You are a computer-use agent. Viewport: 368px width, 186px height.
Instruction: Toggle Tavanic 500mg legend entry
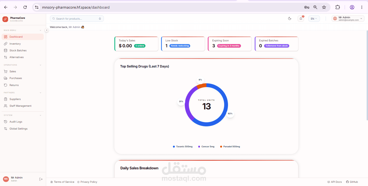click(x=183, y=146)
